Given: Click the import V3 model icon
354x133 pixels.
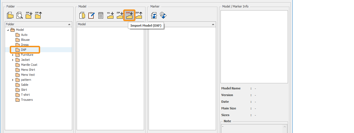Looking at the screenshot, I should pyautogui.click(x=110, y=15).
